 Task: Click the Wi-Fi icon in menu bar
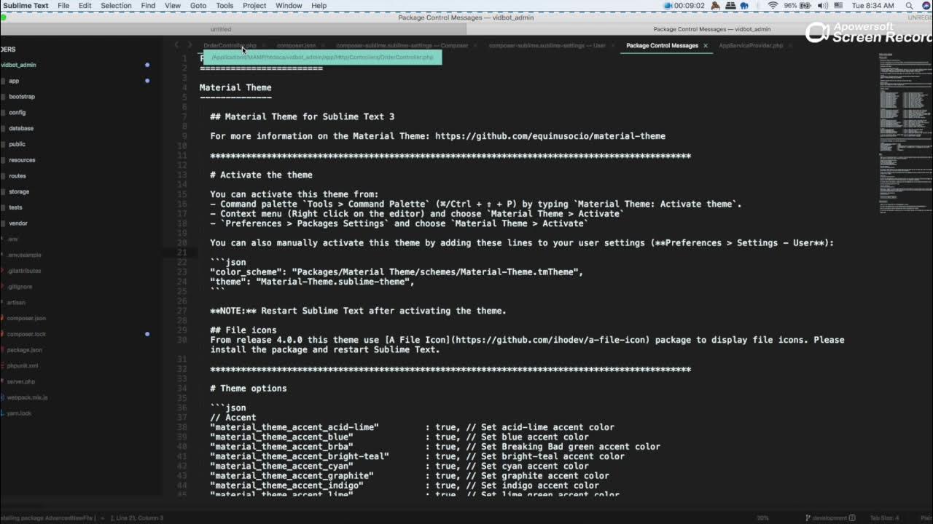pos(773,5)
